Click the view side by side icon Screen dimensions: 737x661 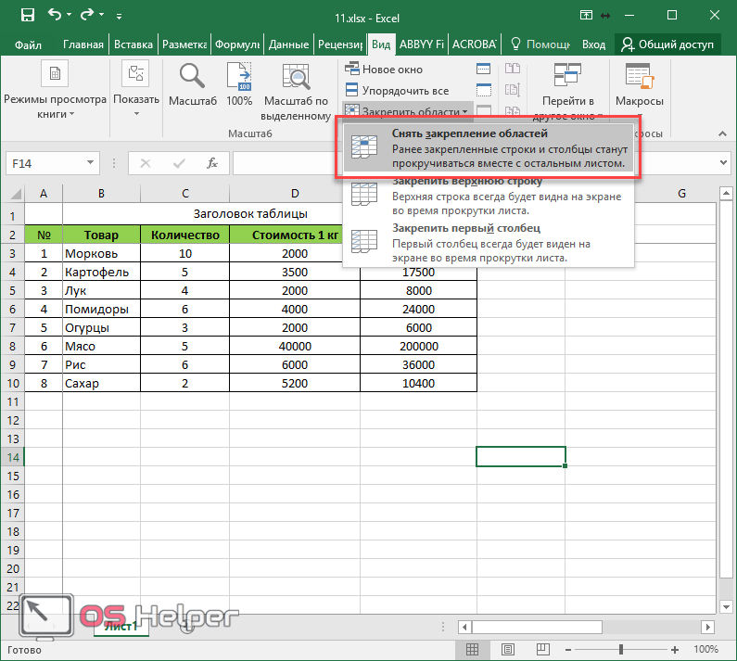click(513, 69)
